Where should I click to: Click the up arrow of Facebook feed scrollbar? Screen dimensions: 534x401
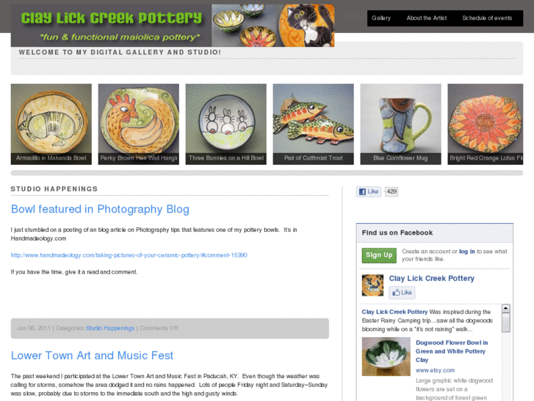[506, 308]
